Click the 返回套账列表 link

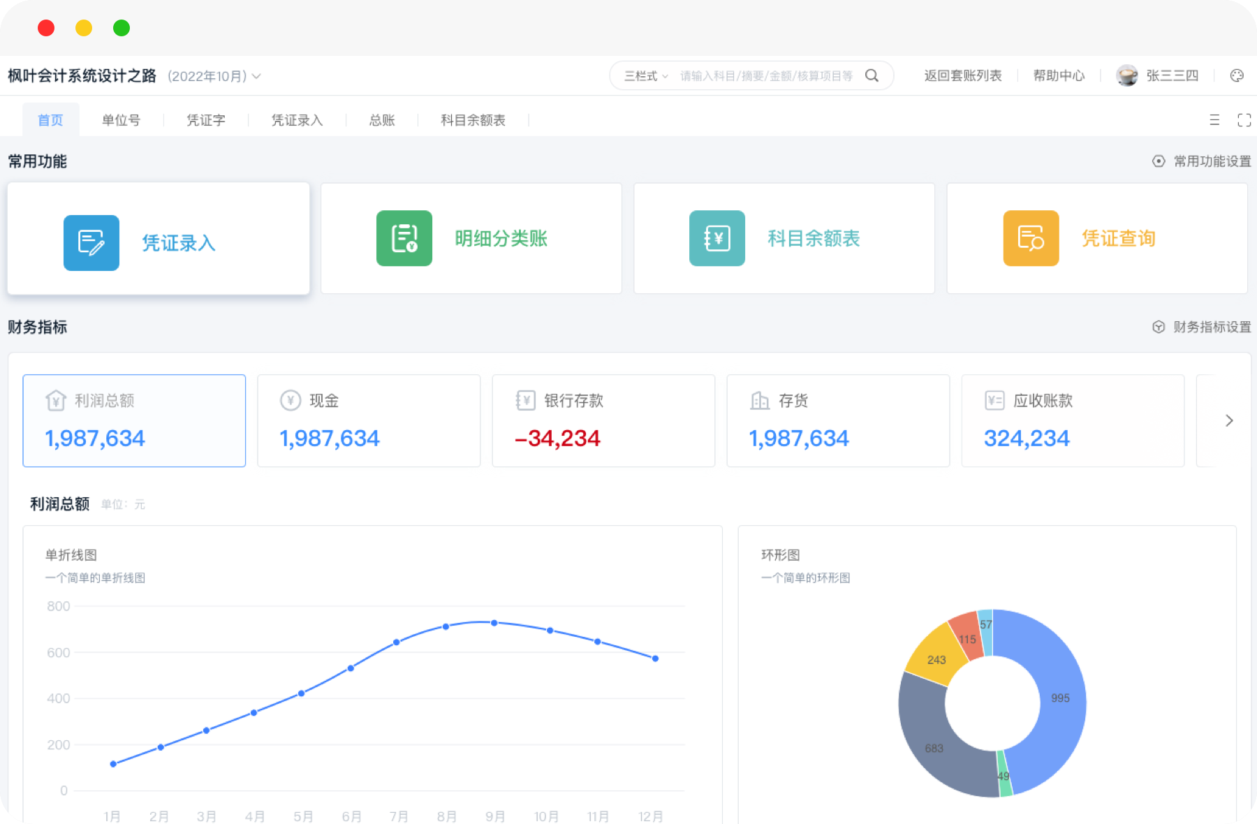pos(963,75)
